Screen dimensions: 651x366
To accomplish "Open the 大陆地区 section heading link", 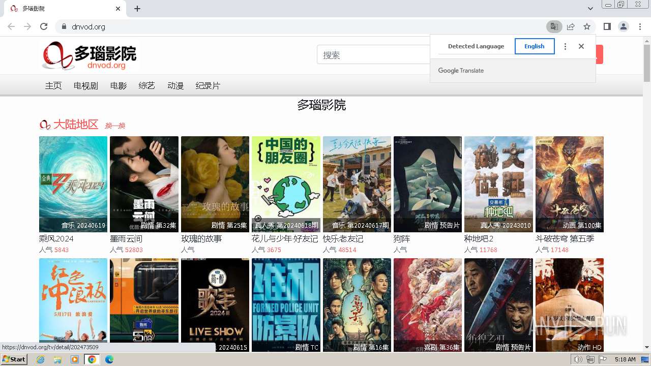I will (76, 125).
